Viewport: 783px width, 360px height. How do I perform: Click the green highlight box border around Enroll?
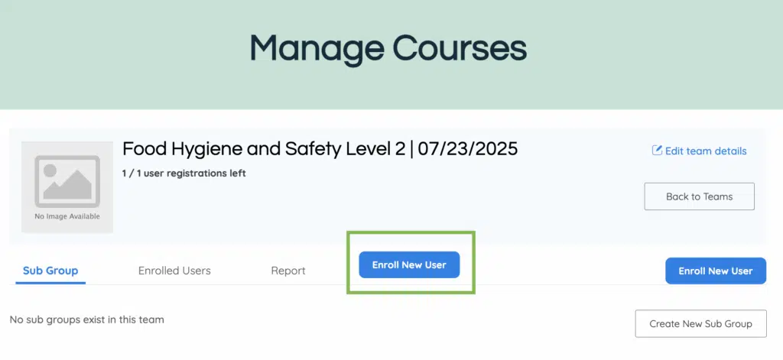tap(349, 264)
